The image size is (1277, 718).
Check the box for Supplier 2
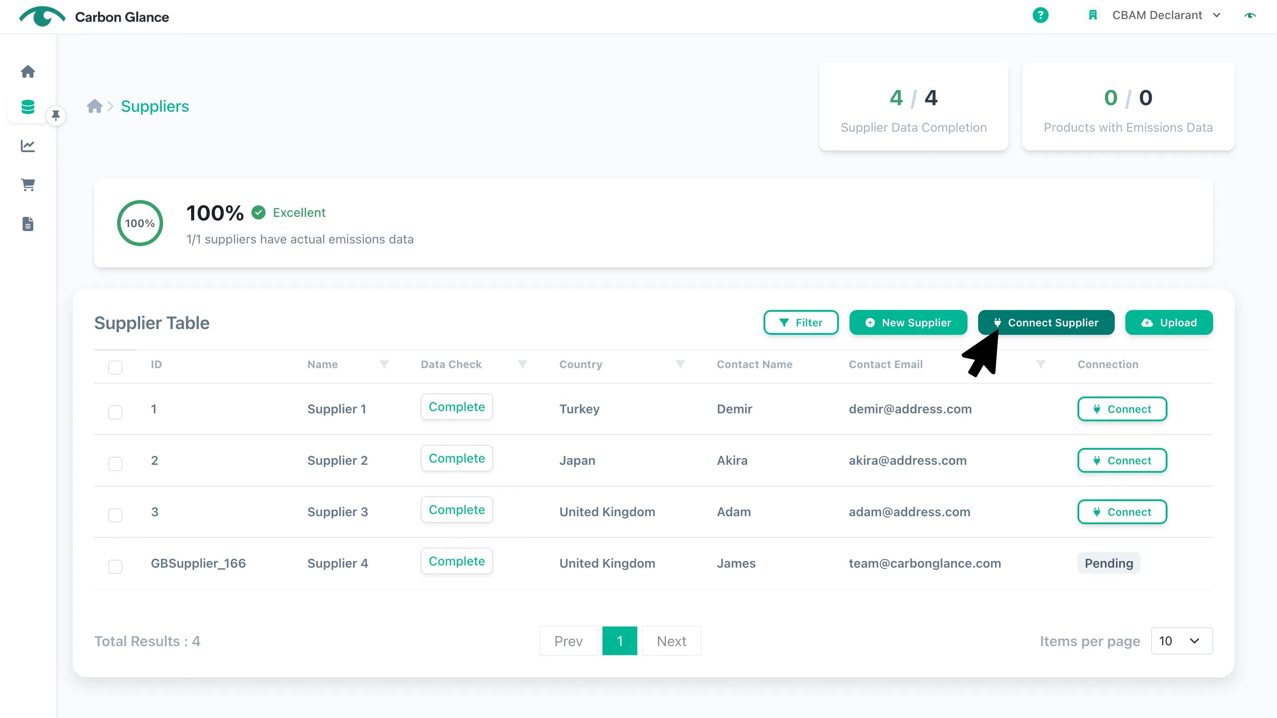(115, 463)
